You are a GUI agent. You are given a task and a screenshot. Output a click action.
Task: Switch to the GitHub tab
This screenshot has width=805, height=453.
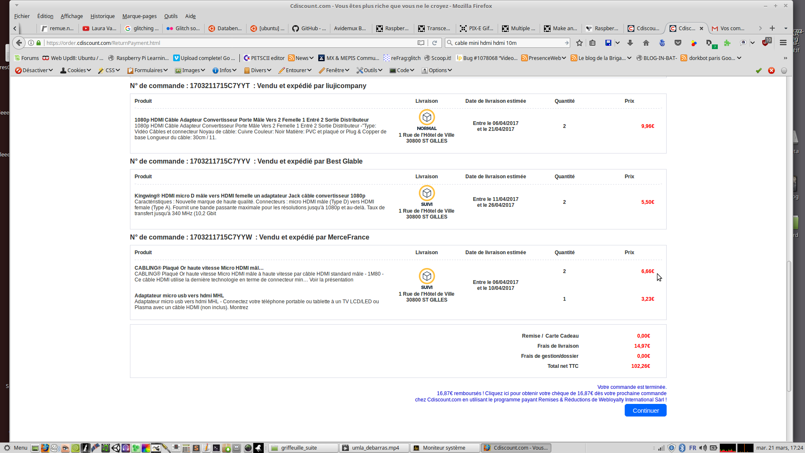point(309,29)
